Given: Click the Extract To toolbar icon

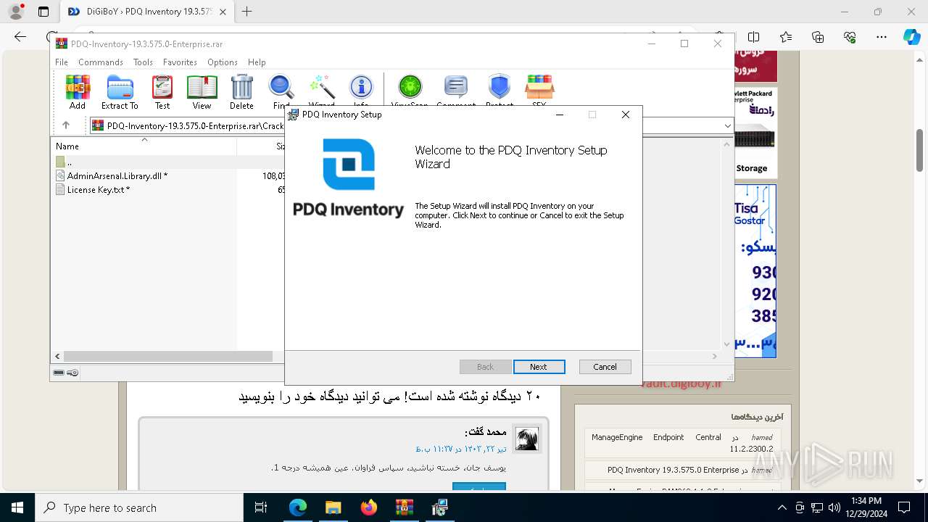Looking at the screenshot, I should pyautogui.click(x=120, y=92).
